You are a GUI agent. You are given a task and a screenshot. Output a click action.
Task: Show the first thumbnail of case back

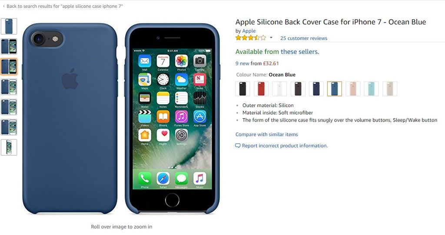[9, 26]
